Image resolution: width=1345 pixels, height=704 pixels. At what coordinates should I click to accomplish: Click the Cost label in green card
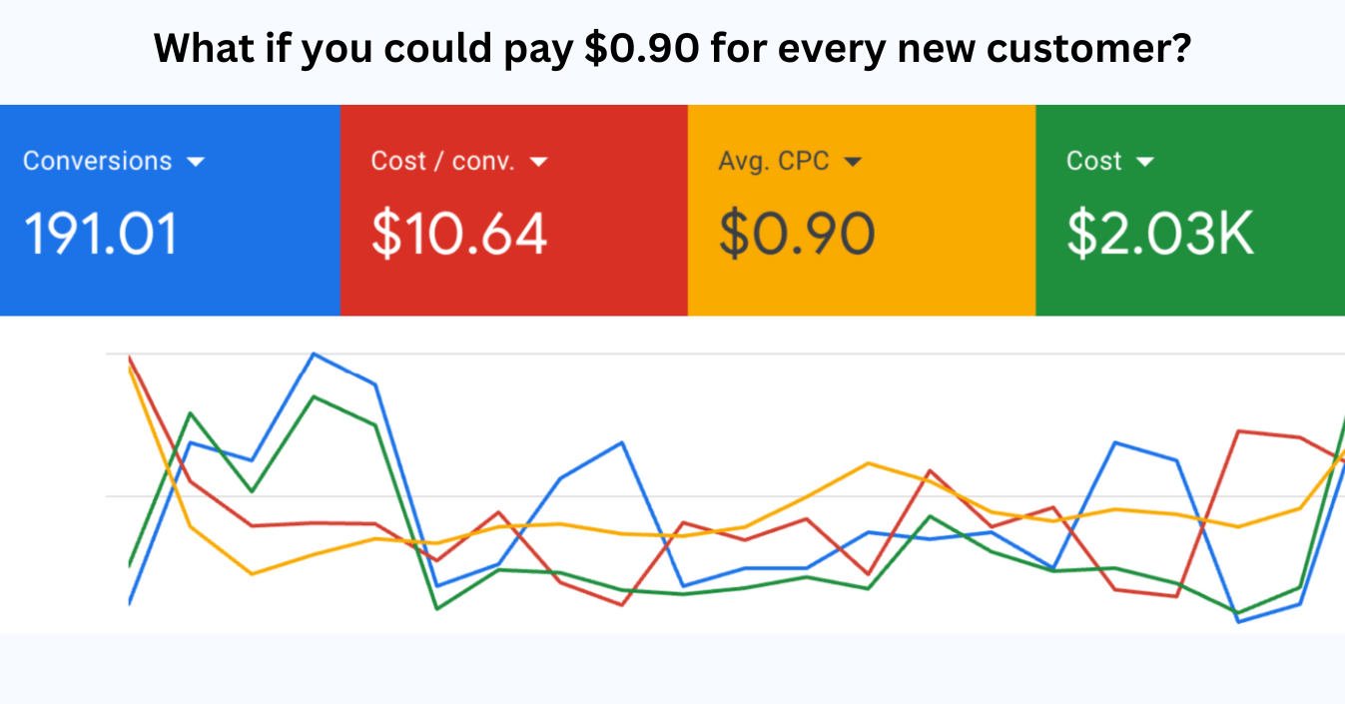pos(1093,161)
